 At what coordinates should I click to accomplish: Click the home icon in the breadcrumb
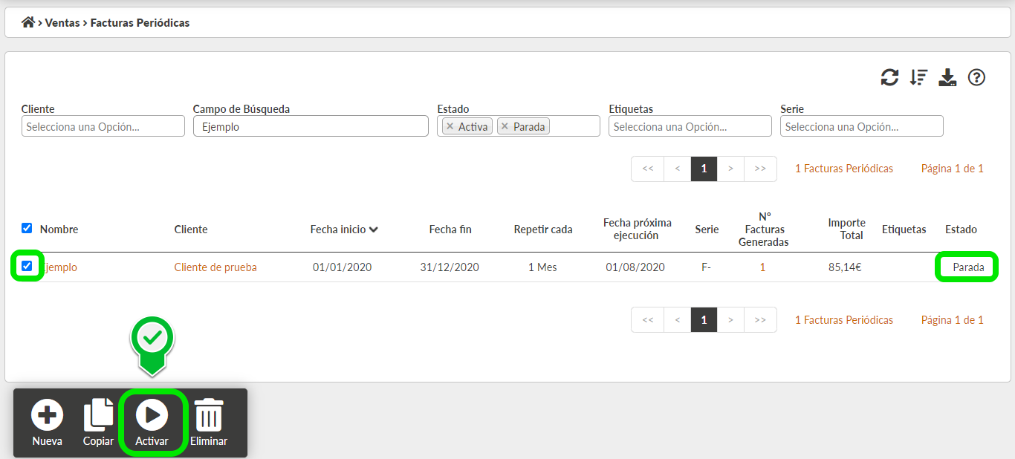coord(28,22)
